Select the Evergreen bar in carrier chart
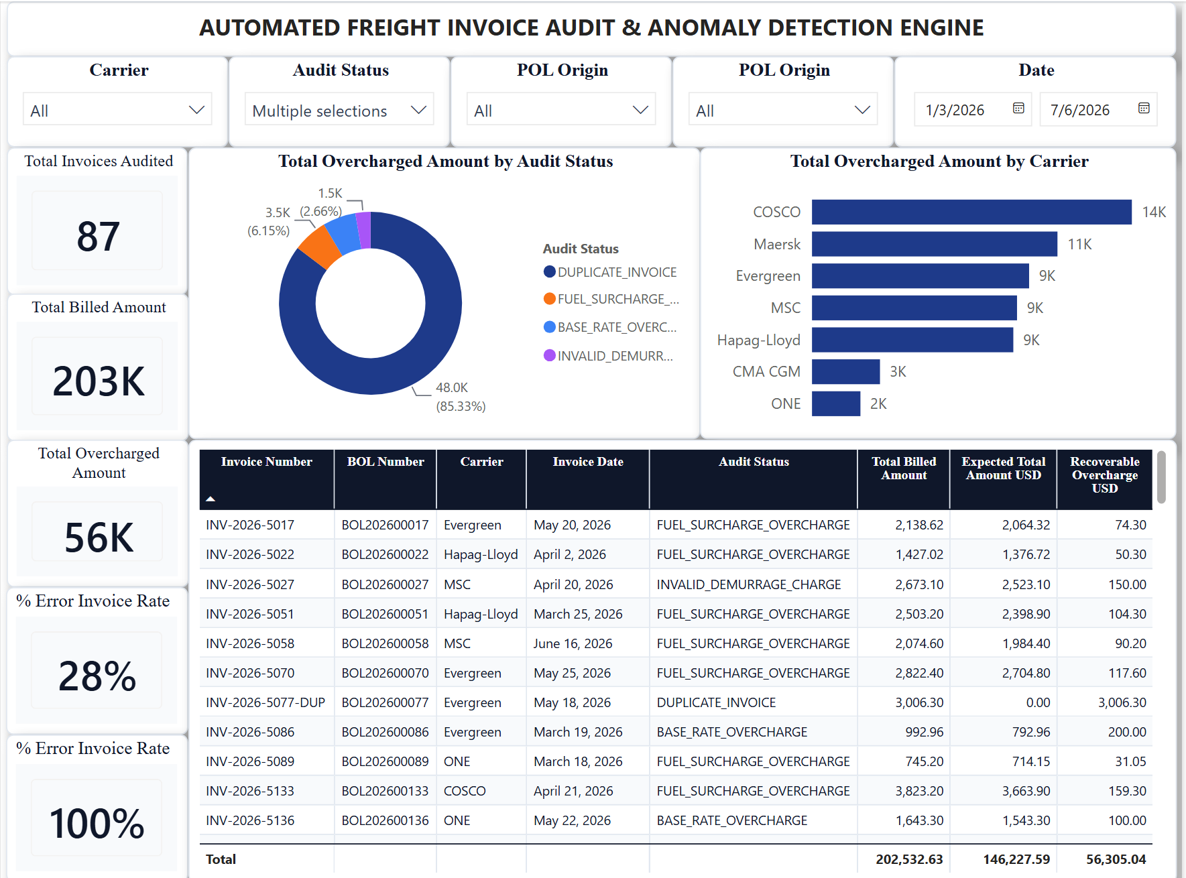This screenshot has width=1186, height=878. point(921,275)
